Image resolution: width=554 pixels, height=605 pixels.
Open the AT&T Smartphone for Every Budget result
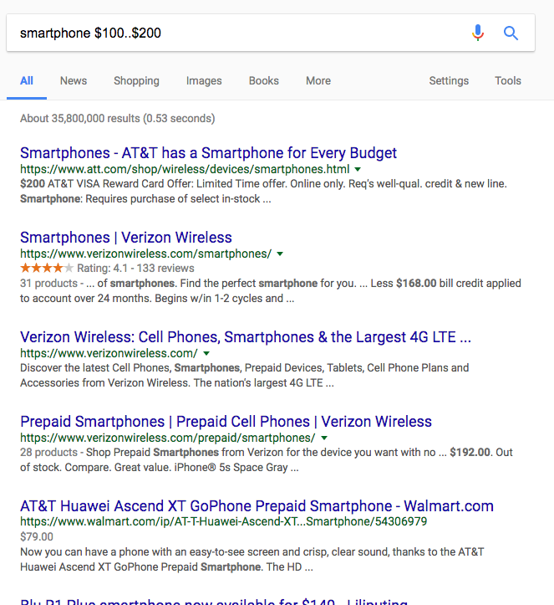[x=208, y=153]
